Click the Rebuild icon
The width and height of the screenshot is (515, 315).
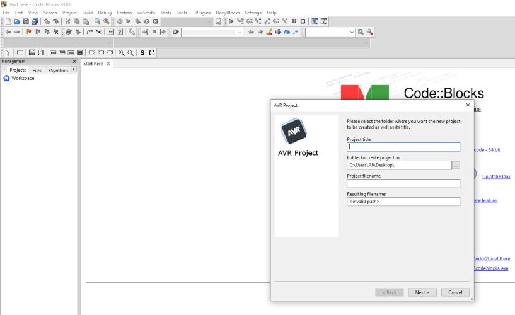146,21
